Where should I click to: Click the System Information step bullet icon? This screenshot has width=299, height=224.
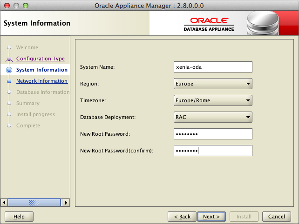pos(9,70)
